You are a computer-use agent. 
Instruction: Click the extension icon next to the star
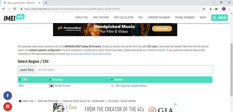pyautogui.click(x=211, y=9)
